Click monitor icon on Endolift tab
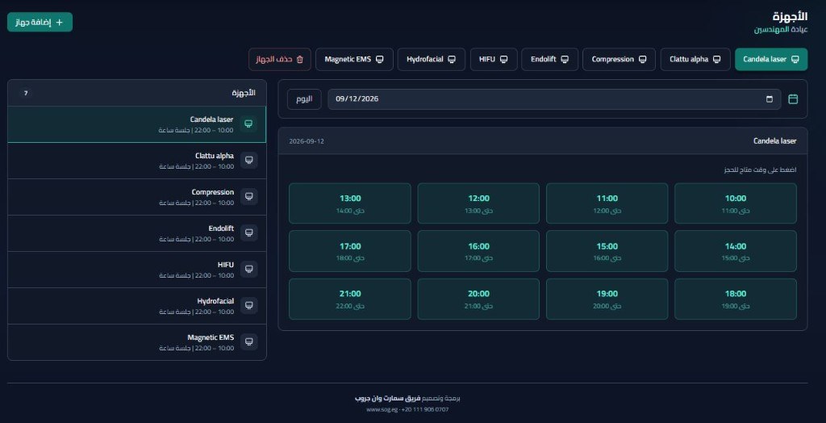826x423 pixels. point(565,60)
